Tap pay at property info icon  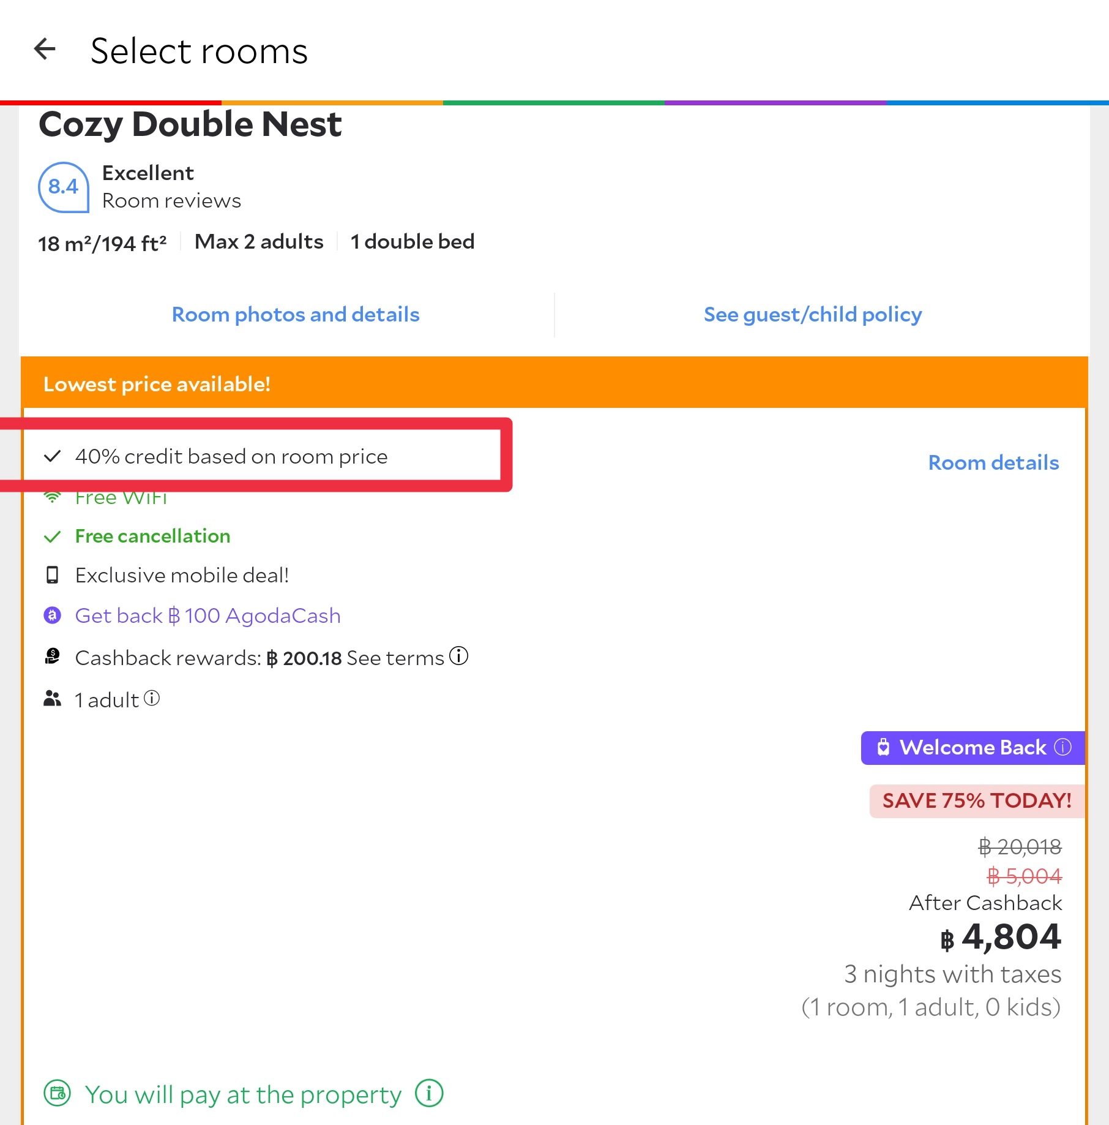[x=429, y=1093]
